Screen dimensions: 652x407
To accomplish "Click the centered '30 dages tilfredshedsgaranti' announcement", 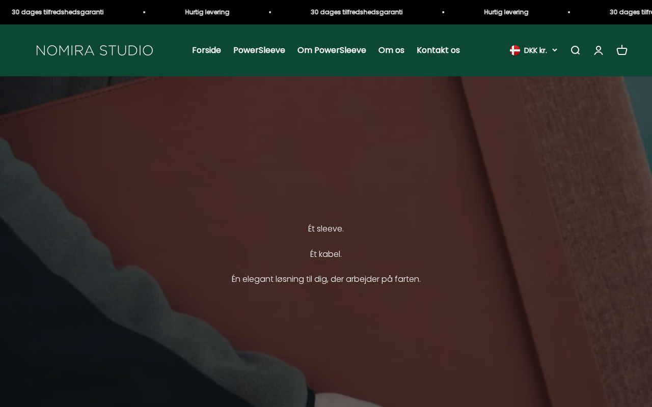I will coord(357,12).
